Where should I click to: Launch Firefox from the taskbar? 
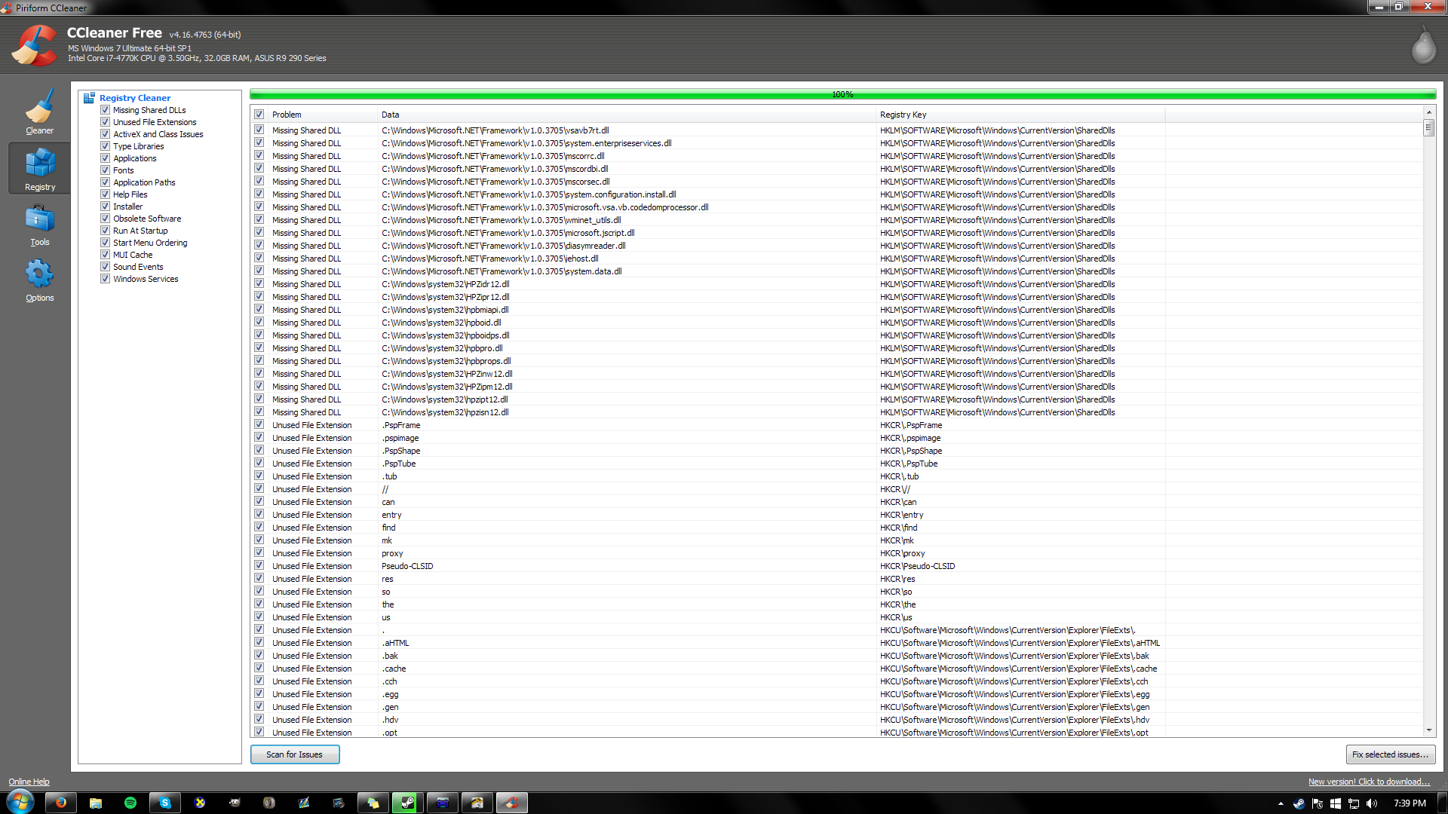tap(60, 803)
